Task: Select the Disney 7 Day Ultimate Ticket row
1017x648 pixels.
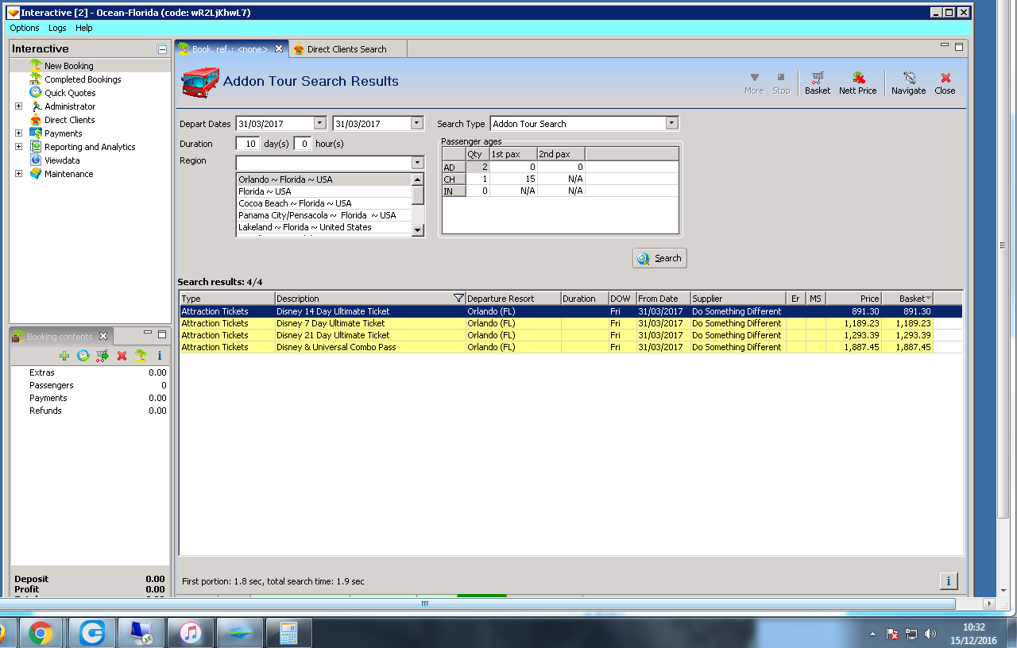Action: (x=570, y=323)
